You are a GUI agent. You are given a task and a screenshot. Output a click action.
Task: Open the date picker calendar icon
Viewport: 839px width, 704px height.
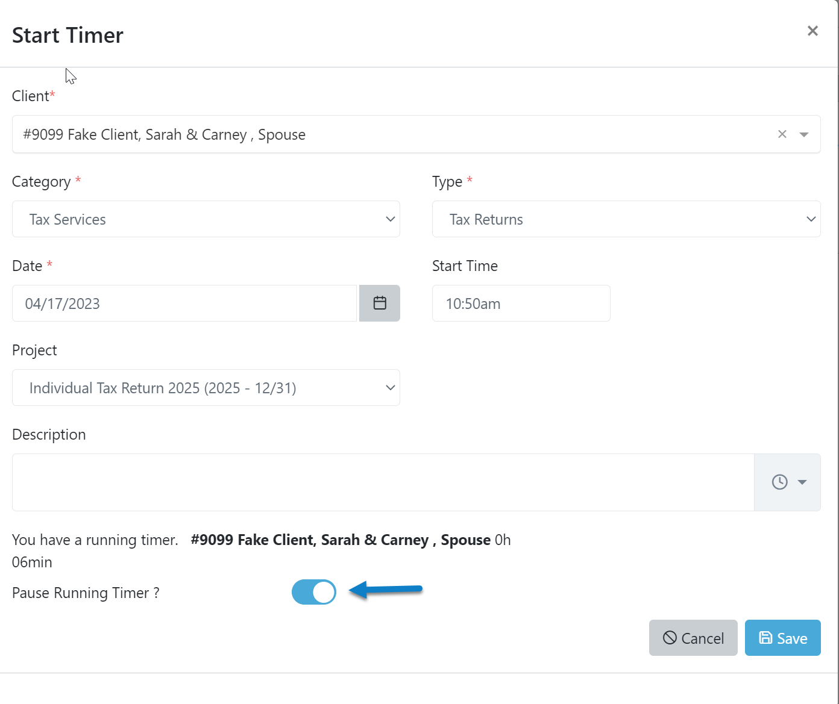(x=380, y=303)
